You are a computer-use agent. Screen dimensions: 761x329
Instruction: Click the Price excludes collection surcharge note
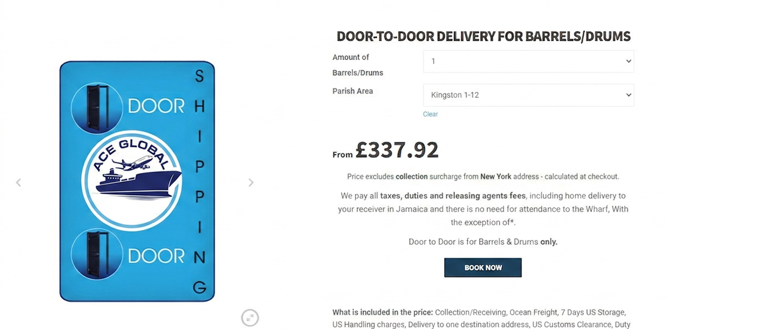483,177
